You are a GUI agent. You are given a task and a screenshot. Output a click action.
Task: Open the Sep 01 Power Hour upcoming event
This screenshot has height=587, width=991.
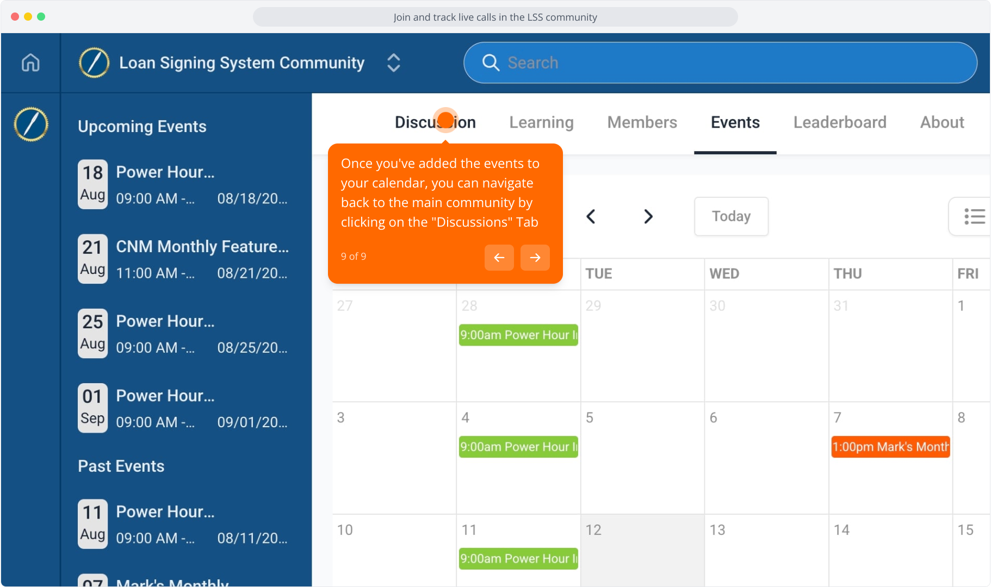[x=184, y=408]
